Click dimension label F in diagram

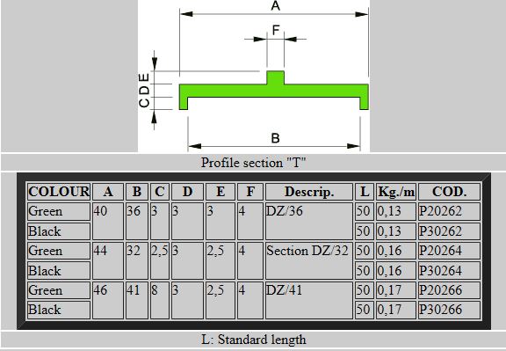tap(276, 30)
